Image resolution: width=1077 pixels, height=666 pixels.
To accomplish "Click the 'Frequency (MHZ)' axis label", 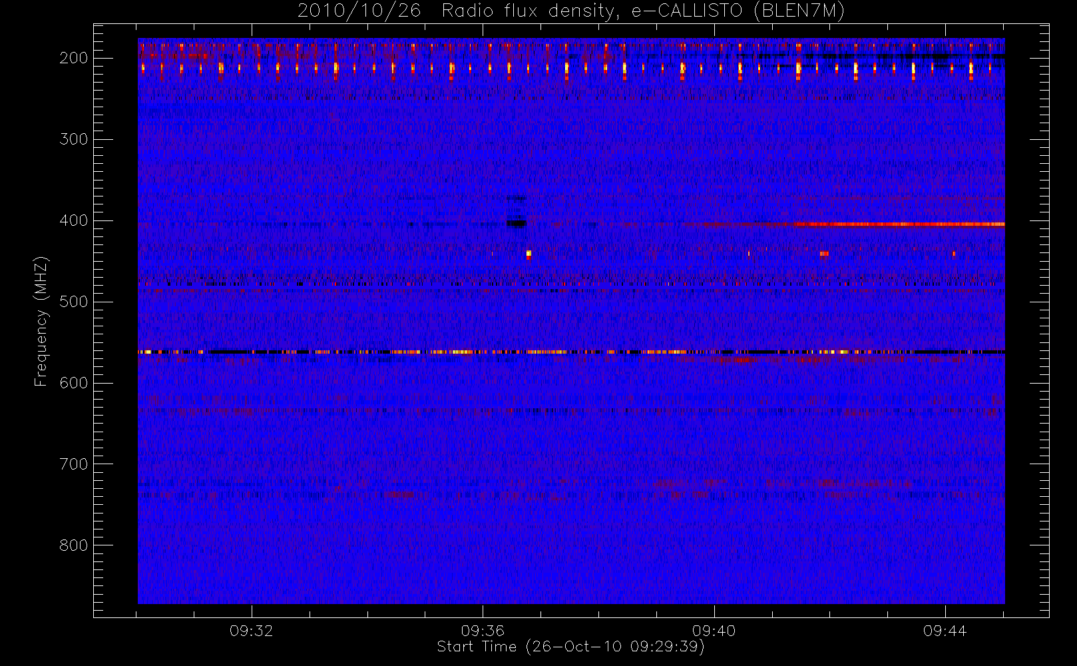I will pyautogui.click(x=41, y=322).
